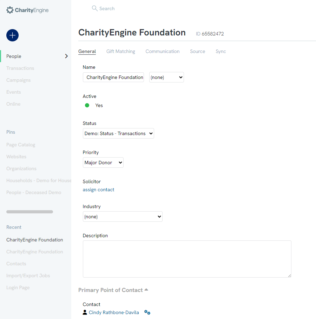Screen dimensions: 316x319
Task: Open the Cindy Rathbone-Davila contact link
Action: point(114,312)
